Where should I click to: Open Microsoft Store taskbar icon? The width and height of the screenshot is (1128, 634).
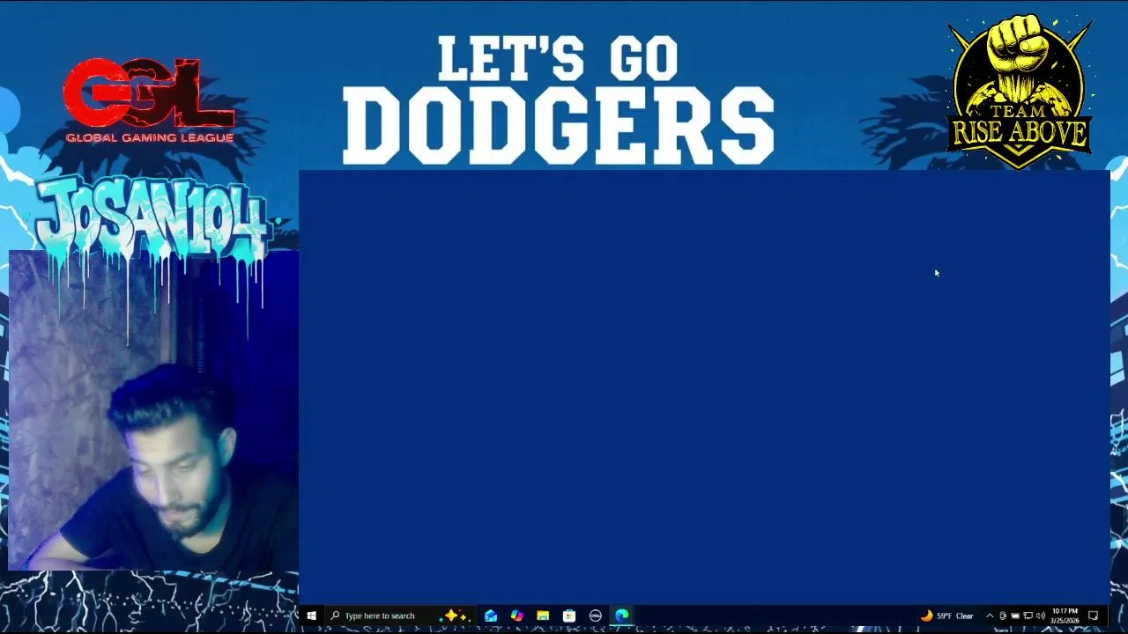(569, 616)
